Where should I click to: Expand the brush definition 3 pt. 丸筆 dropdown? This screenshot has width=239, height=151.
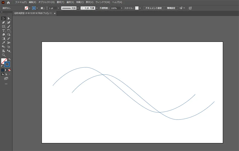click(x=97, y=8)
